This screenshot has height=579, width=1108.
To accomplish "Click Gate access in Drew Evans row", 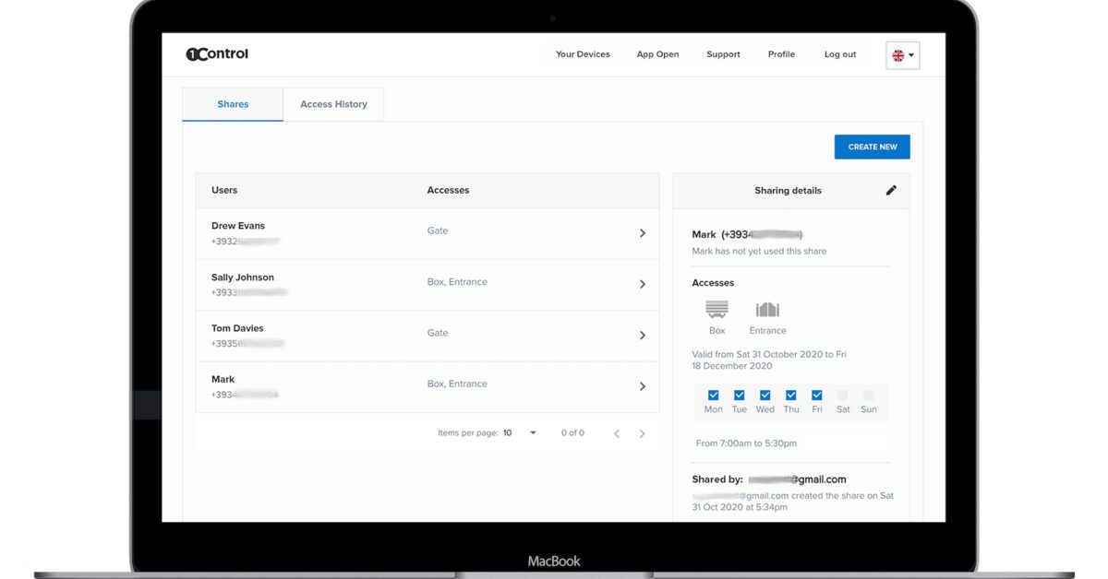I will pyautogui.click(x=438, y=230).
